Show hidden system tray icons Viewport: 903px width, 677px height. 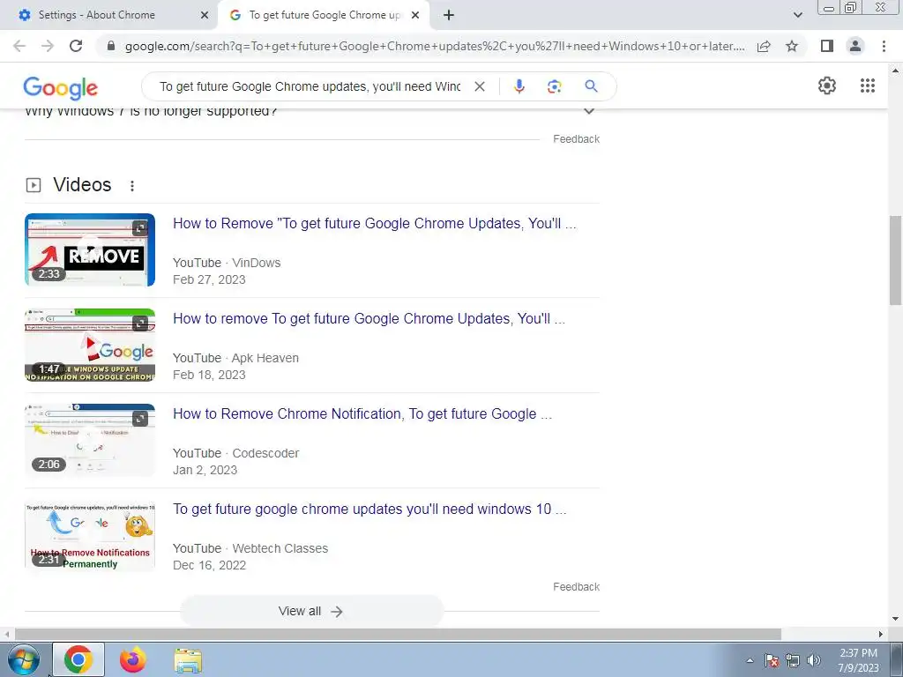pos(750,660)
